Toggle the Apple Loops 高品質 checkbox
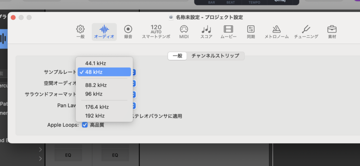360x166 pixels. (85, 125)
